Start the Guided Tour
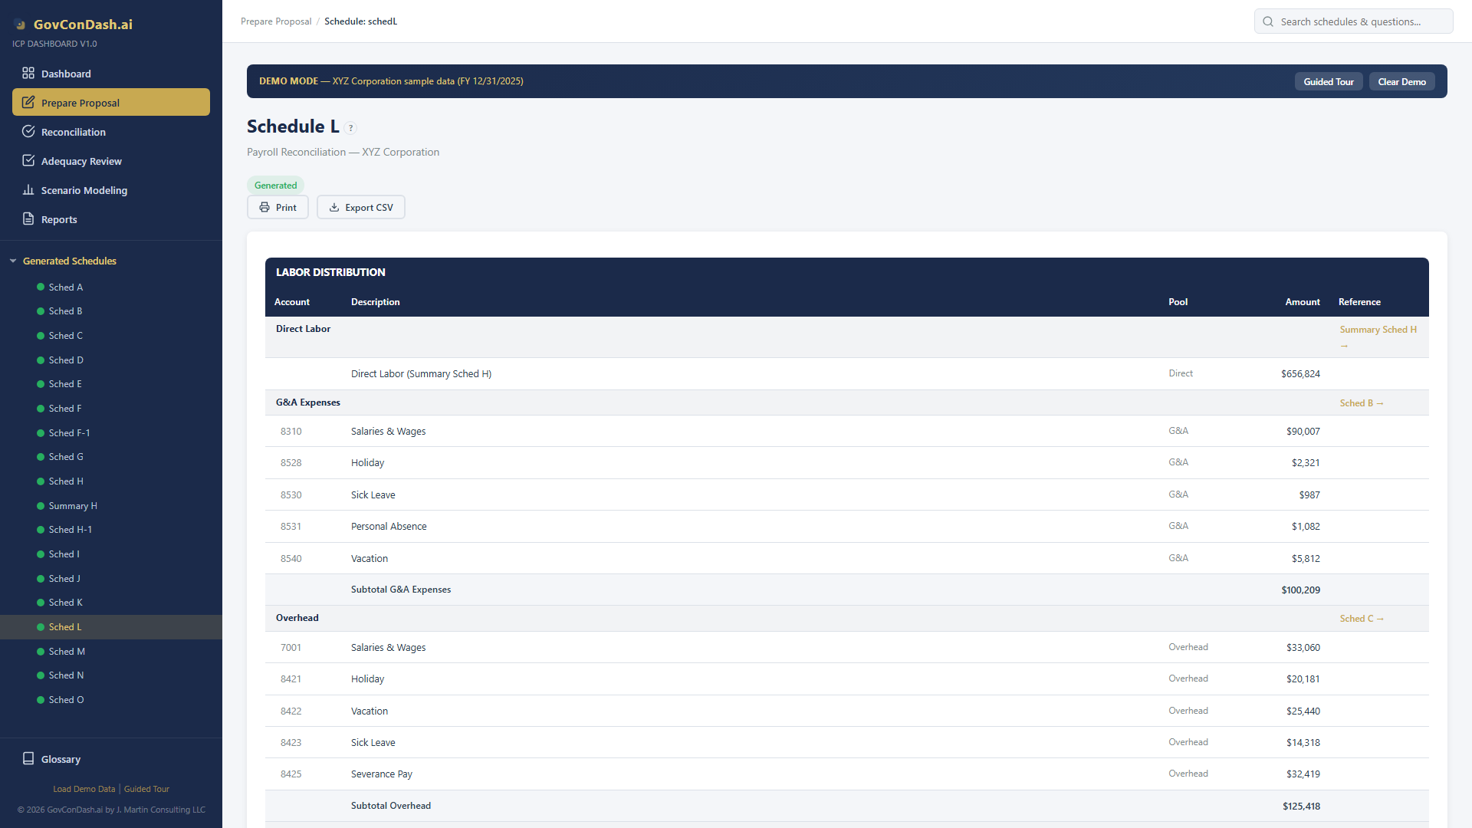Screen dimensions: 1472x828 (1329, 81)
